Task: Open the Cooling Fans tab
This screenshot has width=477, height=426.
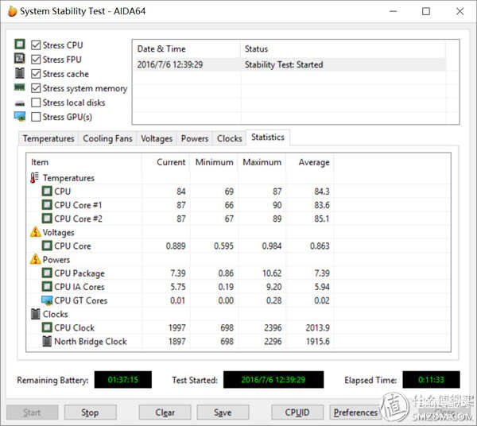Action: [107, 138]
